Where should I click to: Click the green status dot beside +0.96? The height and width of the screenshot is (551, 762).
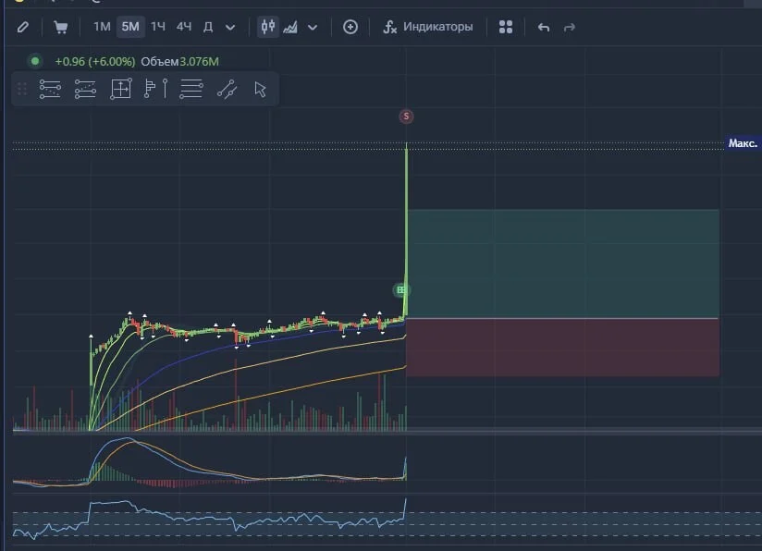pyautogui.click(x=35, y=61)
